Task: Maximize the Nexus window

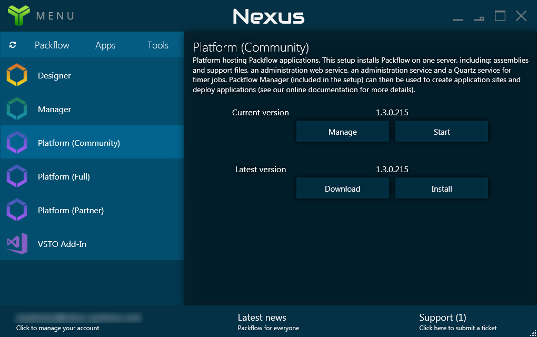Action: [500, 16]
